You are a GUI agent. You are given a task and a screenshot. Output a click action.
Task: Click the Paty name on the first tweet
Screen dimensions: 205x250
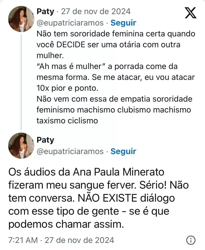pyautogui.click(x=45, y=11)
